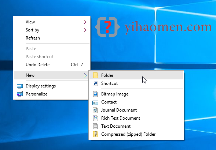Screen dimensions: 216x150
Task: Expand the Sort by submenu arrow
Action: coord(85,30)
